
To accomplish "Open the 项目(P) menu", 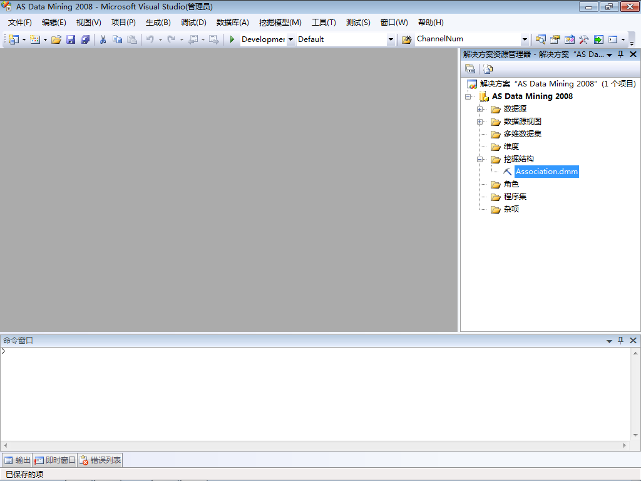I will (x=123, y=23).
